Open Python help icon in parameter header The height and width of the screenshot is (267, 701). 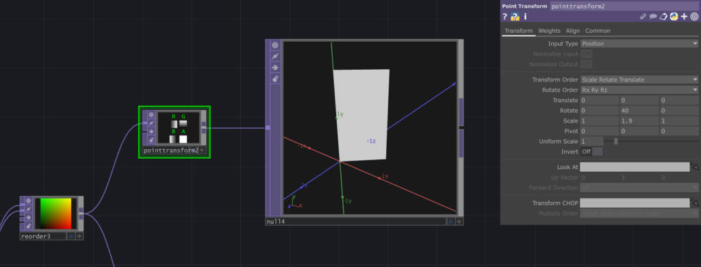pyautogui.click(x=515, y=16)
